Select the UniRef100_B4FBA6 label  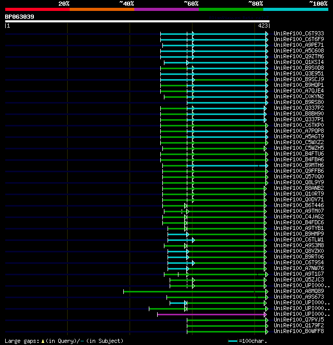tap(299, 159)
